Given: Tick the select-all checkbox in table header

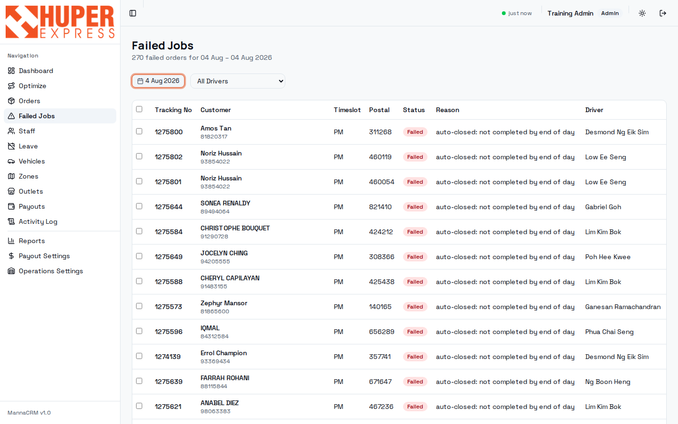Looking at the screenshot, I should [139, 109].
